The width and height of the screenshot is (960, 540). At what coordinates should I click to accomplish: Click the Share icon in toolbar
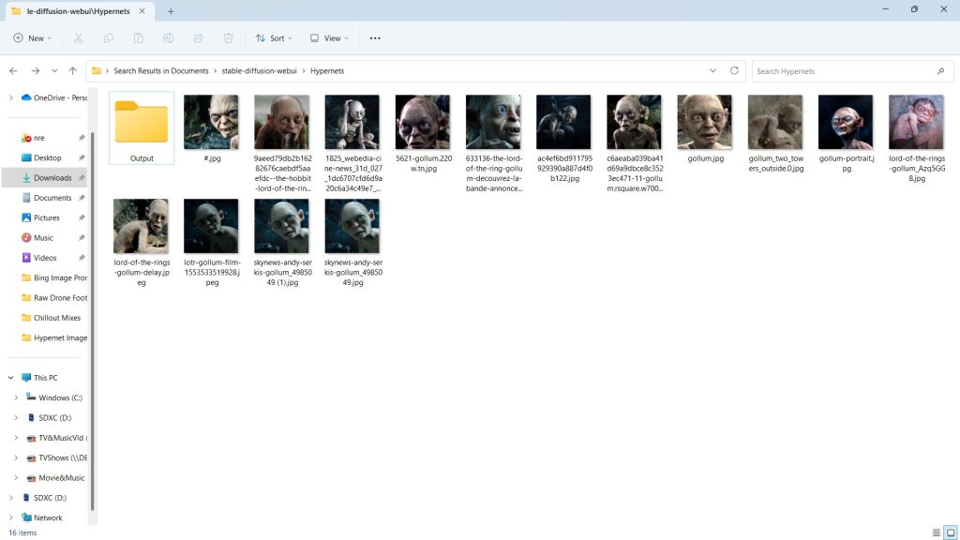coord(198,38)
